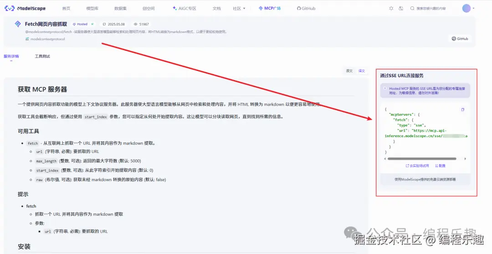The width and height of the screenshot is (492, 254).
Task: Open the 首页 home page link
Action: 66,9
